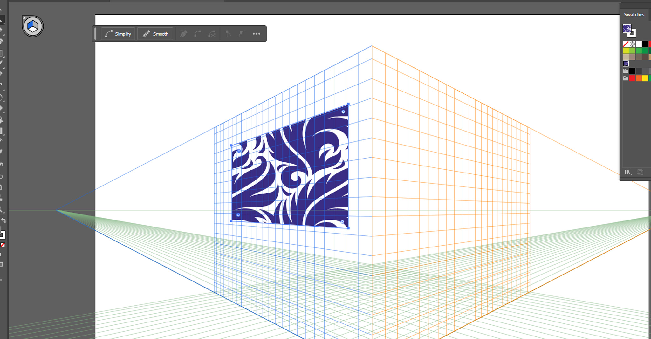Select the yellow swatch in the Brights group

(x=645, y=78)
